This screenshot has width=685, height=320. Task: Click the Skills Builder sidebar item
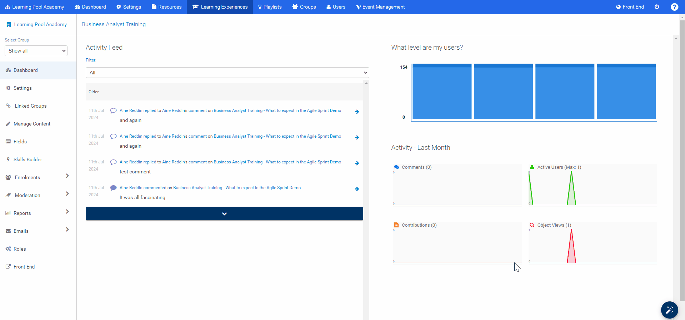(x=27, y=159)
